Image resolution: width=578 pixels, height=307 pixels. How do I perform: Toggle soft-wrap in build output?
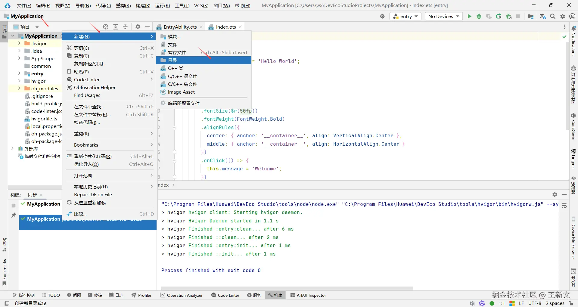[564, 206]
